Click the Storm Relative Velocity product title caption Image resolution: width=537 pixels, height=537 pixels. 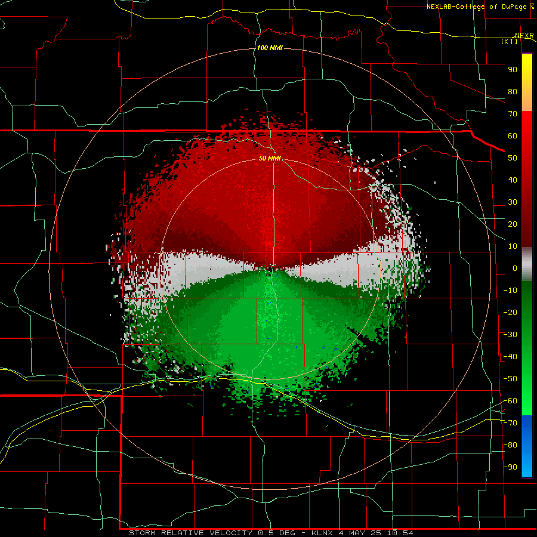[271, 533]
